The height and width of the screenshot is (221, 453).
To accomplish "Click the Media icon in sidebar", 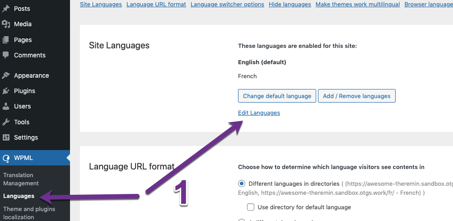I will click(x=6, y=24).
